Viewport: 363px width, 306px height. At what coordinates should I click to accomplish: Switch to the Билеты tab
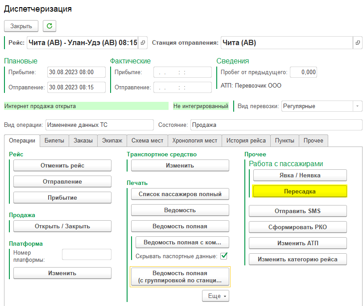coord(54,140)
